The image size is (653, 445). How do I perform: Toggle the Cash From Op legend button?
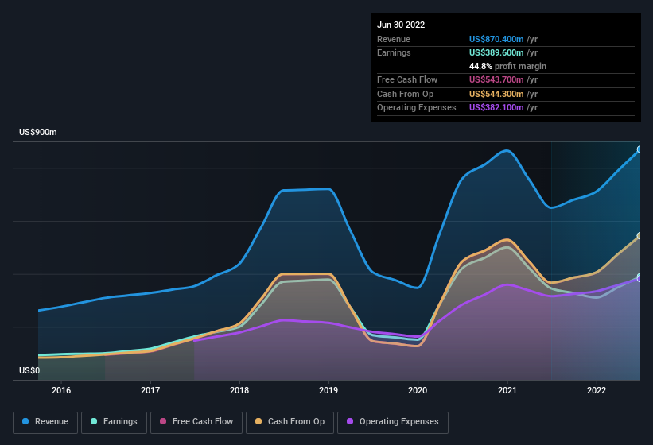click(x=290, y=422)
